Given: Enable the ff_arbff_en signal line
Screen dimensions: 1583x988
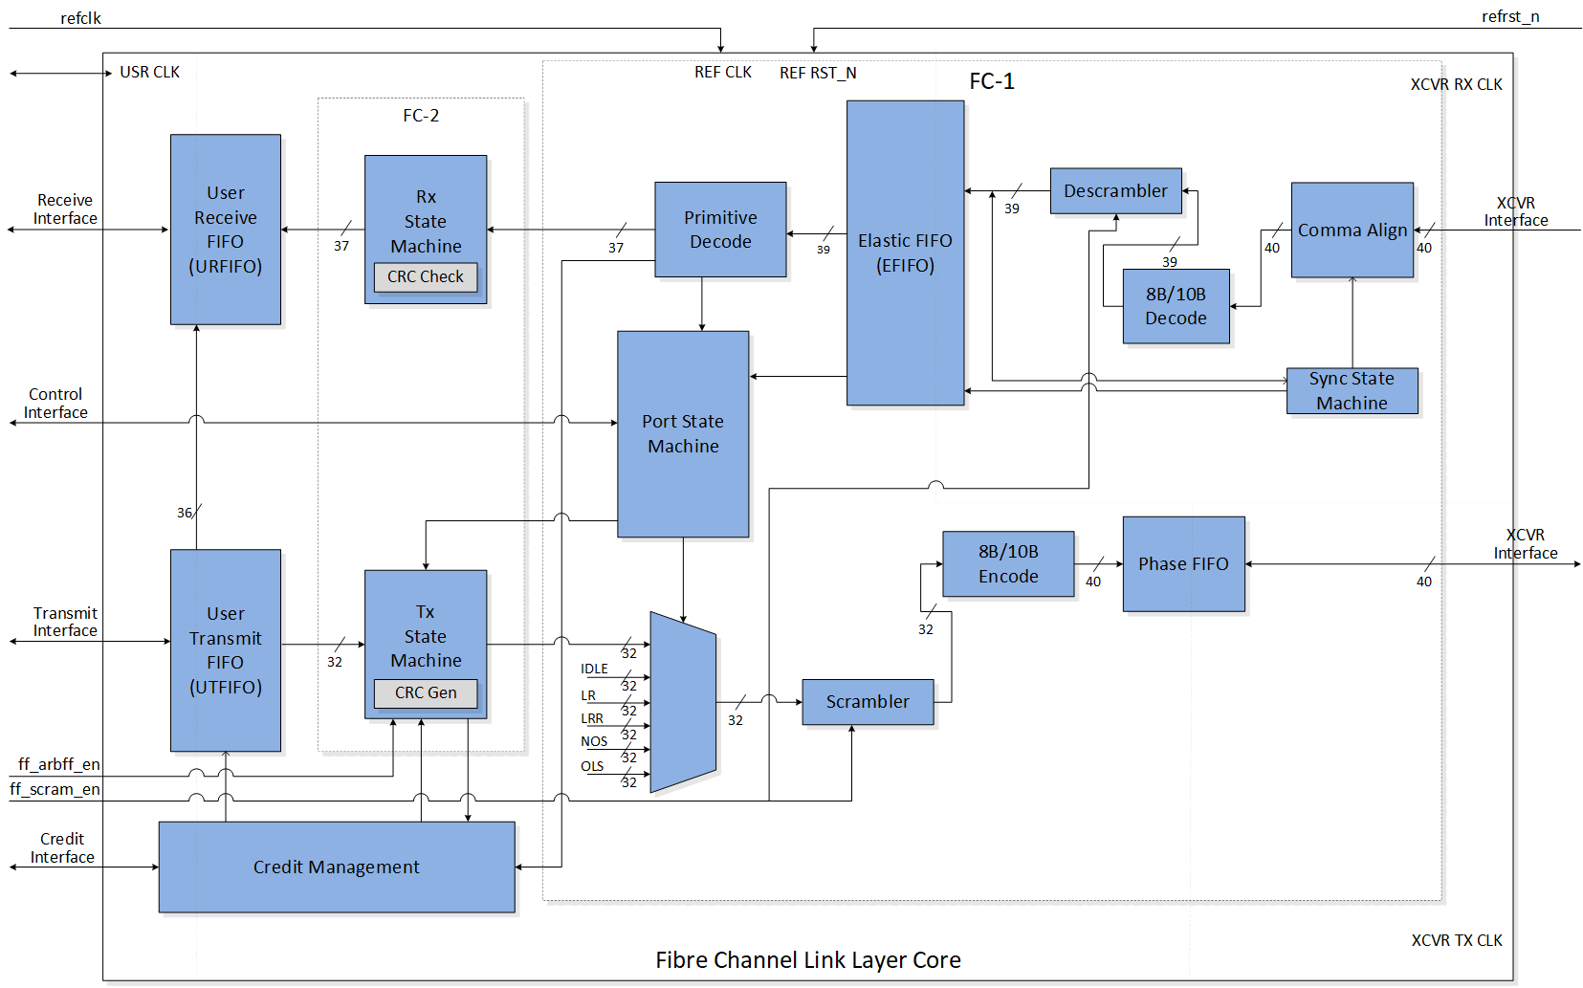Looking at the screenshot, I should tap(57, 765).
